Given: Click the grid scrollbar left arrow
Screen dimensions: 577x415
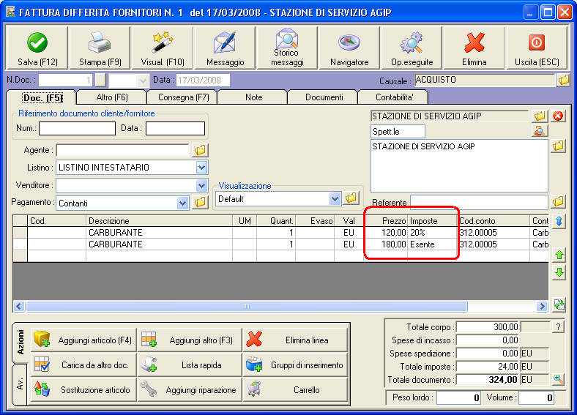Looking at the screenshot, I should 19,306.
